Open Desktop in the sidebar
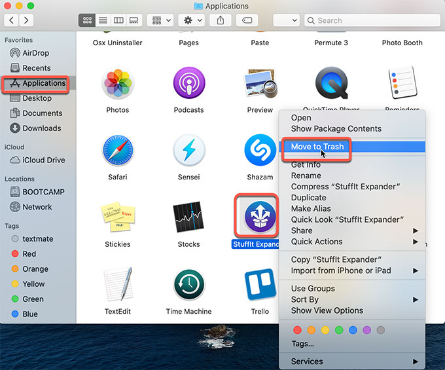 [x=37, y=98]
